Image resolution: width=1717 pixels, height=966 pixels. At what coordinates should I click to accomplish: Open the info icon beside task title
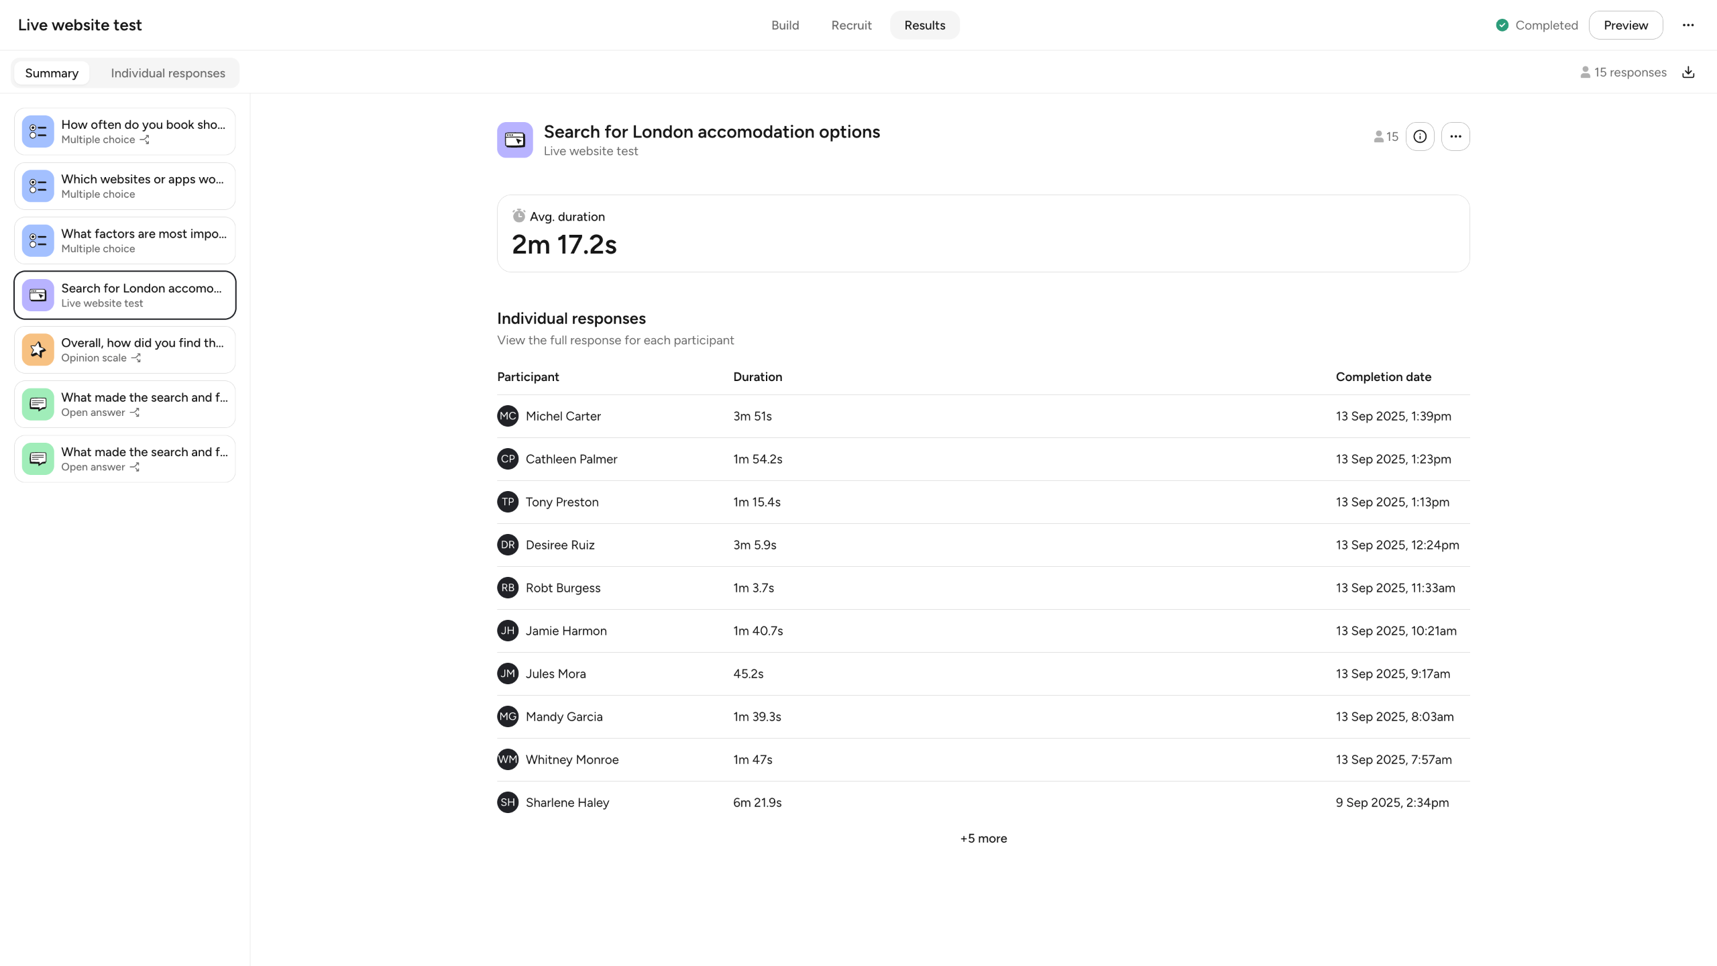coord(1420,137)
